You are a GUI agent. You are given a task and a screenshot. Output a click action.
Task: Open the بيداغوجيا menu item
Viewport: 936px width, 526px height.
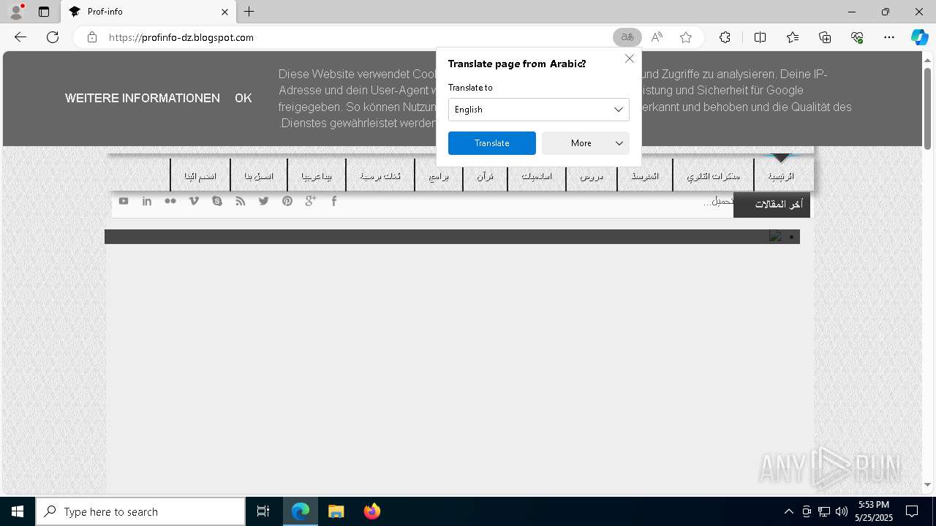[317, 176]
